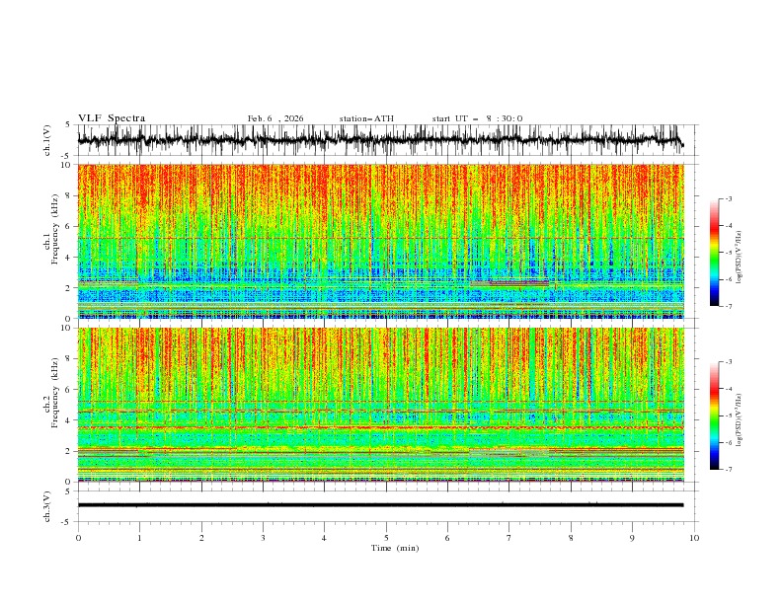Click the 'VLF Spectra' title text

tap(112, 118)
